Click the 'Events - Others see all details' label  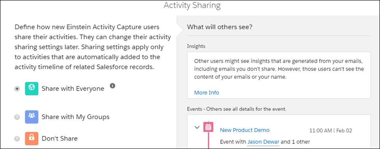coord(237,109)
